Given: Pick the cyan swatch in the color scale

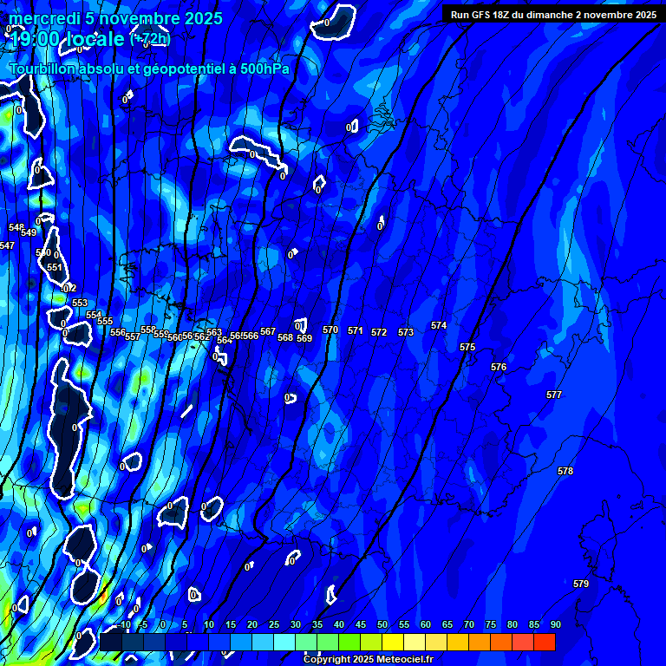Looking at the screenshot, I should (284, 642).
